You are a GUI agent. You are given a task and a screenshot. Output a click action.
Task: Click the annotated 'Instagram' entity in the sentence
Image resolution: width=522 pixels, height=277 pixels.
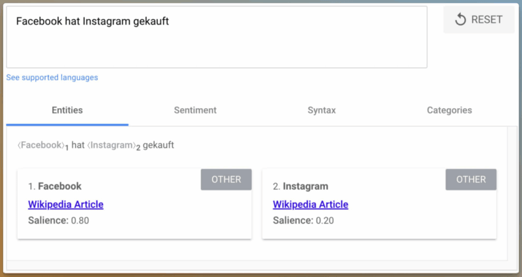click(x=112, y=145)
